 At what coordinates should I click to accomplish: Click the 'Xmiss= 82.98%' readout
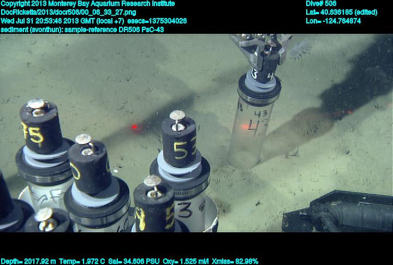point(235,262)
